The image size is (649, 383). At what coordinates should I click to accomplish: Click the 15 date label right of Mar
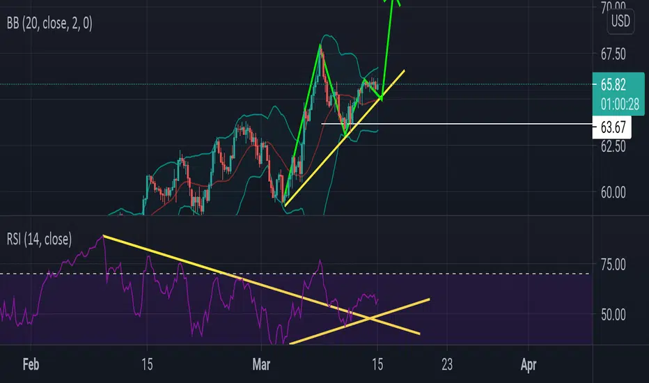pos(377,364)
